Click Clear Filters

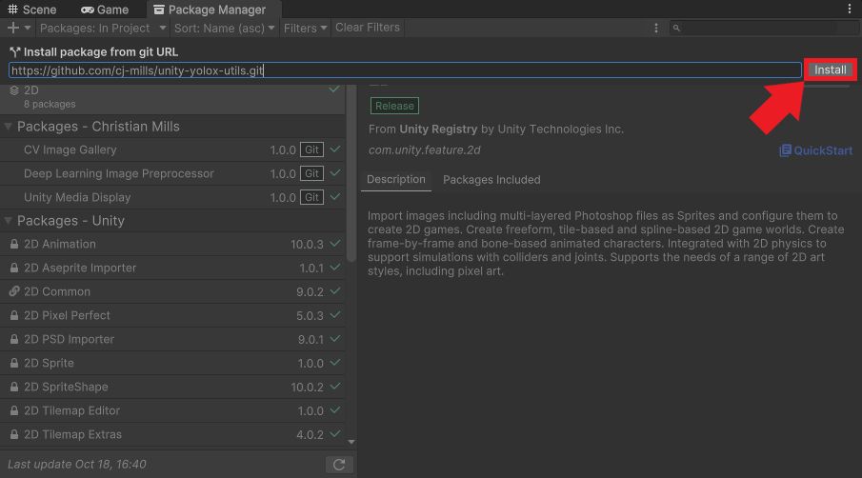(x=368, y=28)
